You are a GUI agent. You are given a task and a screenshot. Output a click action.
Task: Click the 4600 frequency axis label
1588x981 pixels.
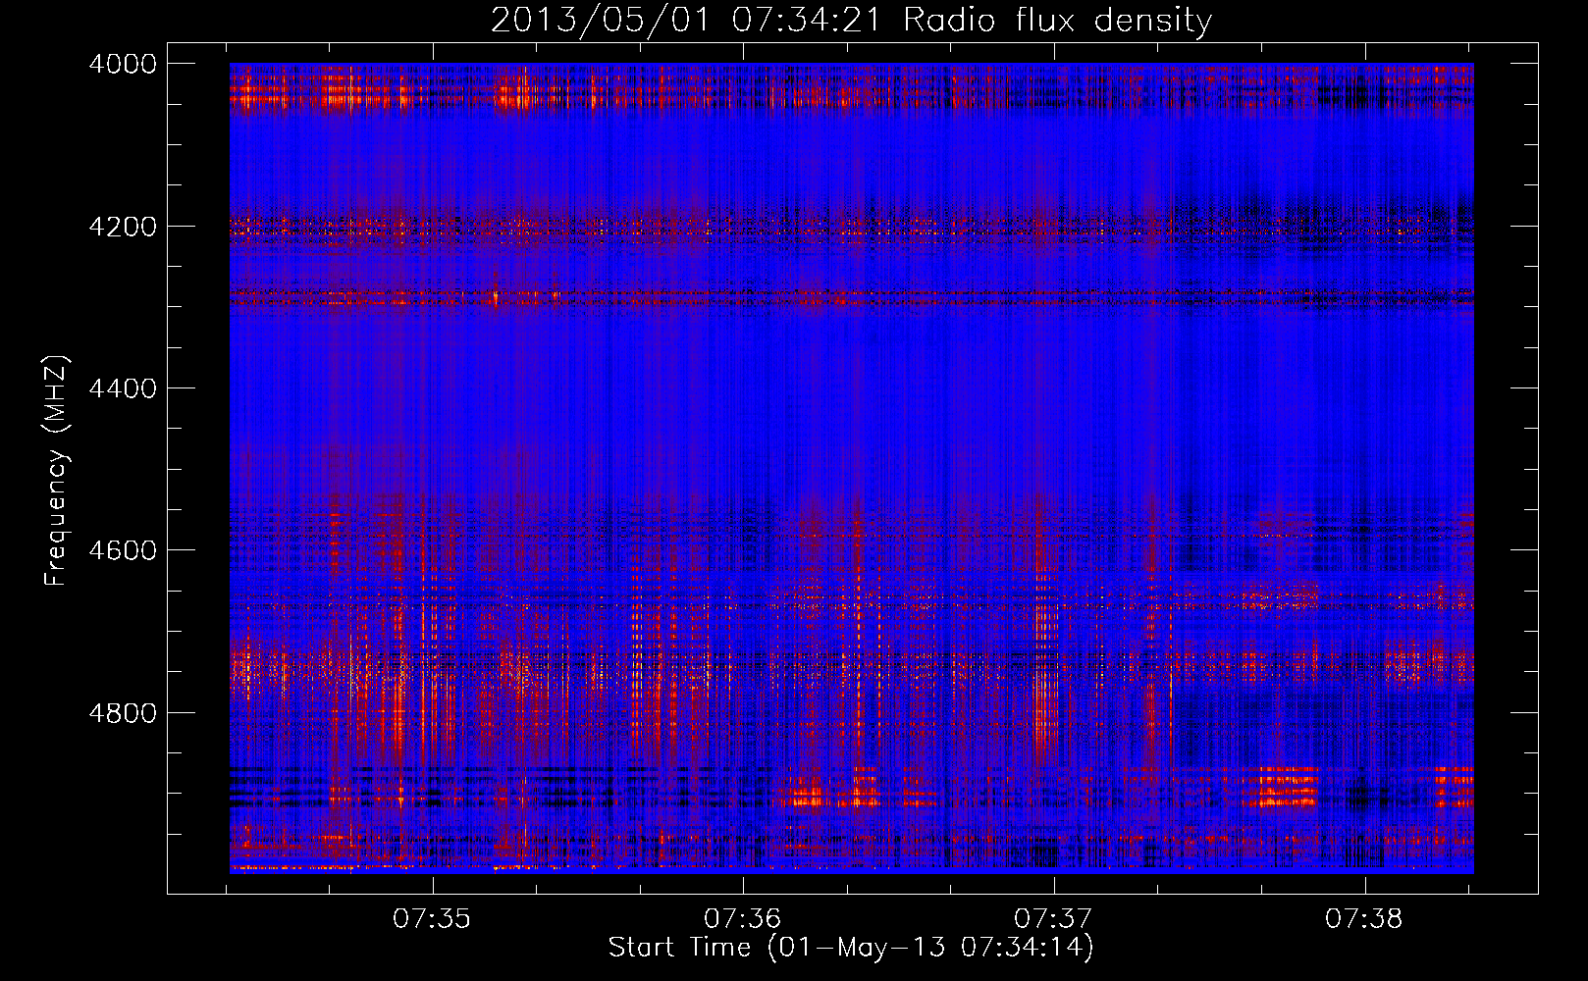[x=123, y=550]
